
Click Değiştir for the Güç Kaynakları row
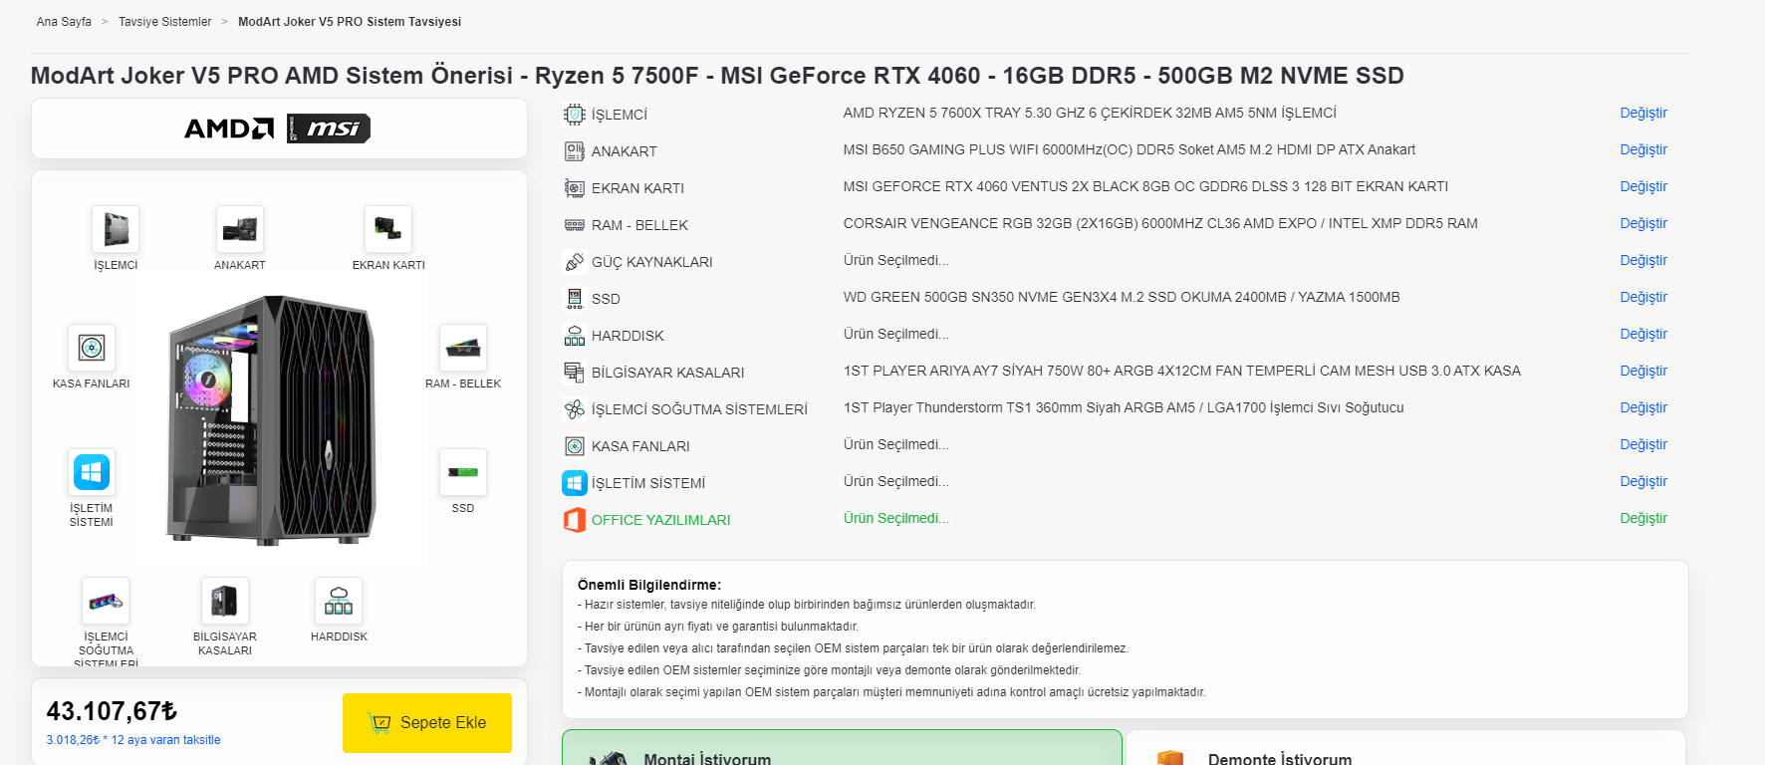click(1643, 260)
